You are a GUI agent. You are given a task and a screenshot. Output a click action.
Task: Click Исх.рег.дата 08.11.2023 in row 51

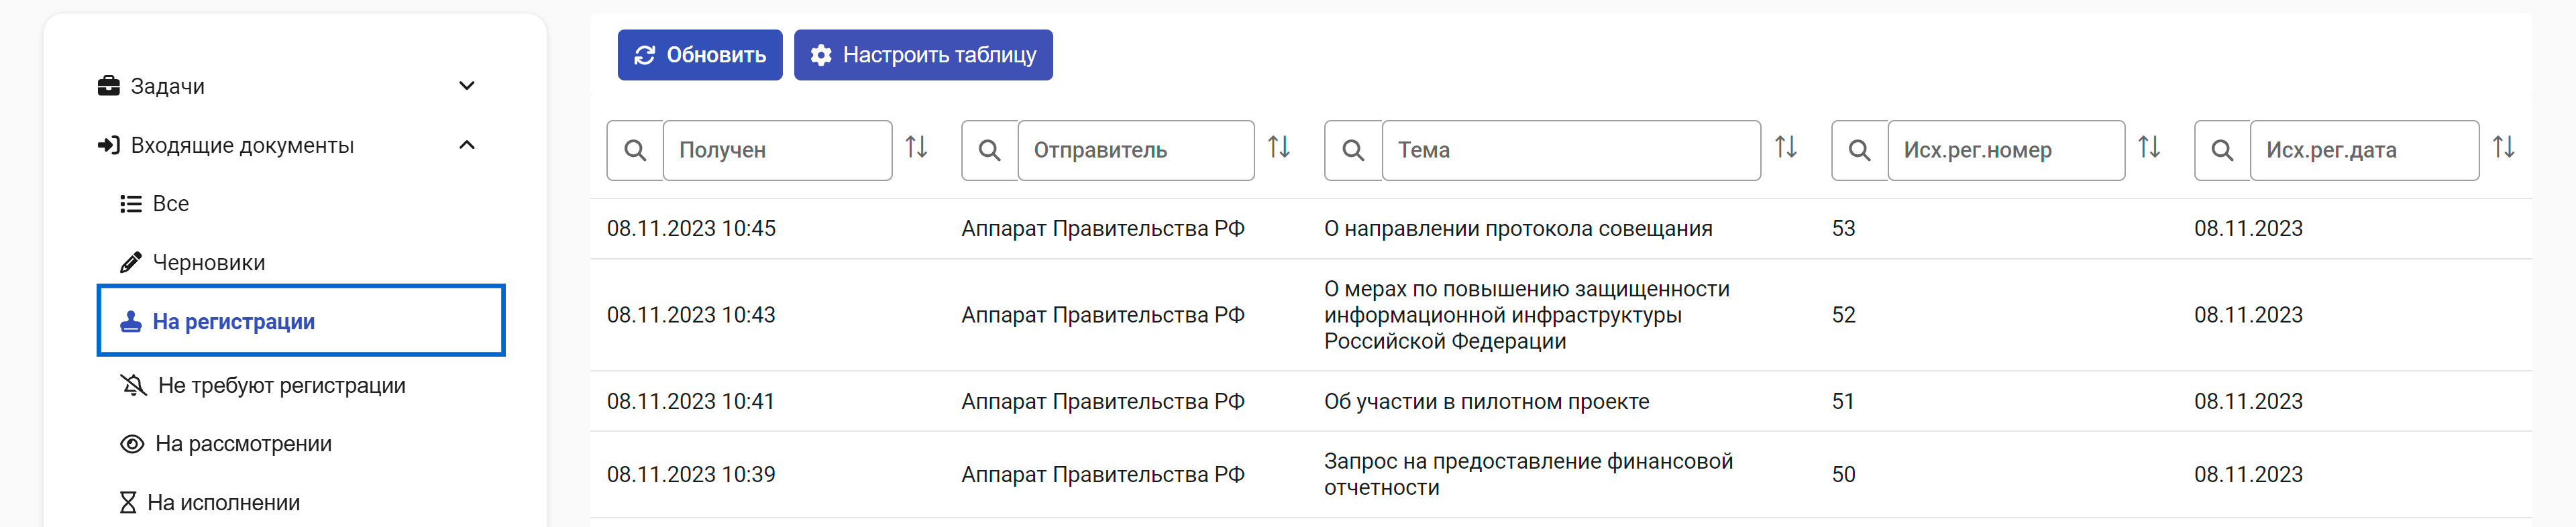pos(2248,402)
